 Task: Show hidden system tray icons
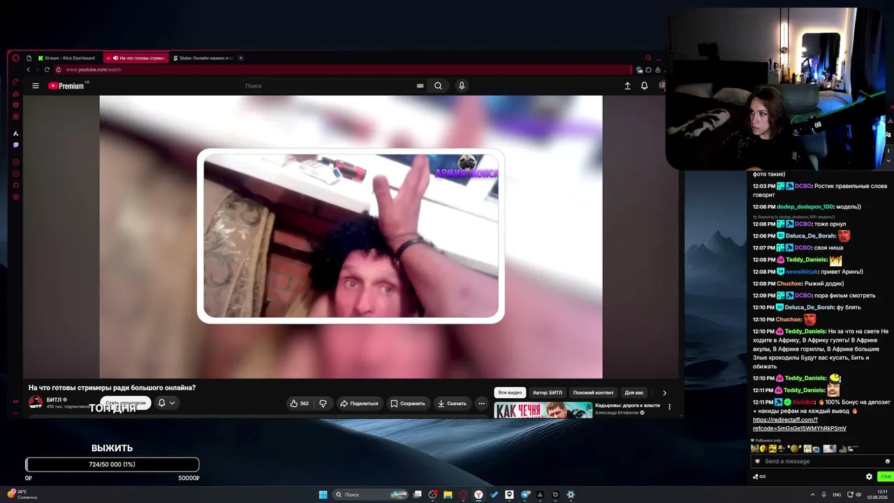tap(812, 495)
